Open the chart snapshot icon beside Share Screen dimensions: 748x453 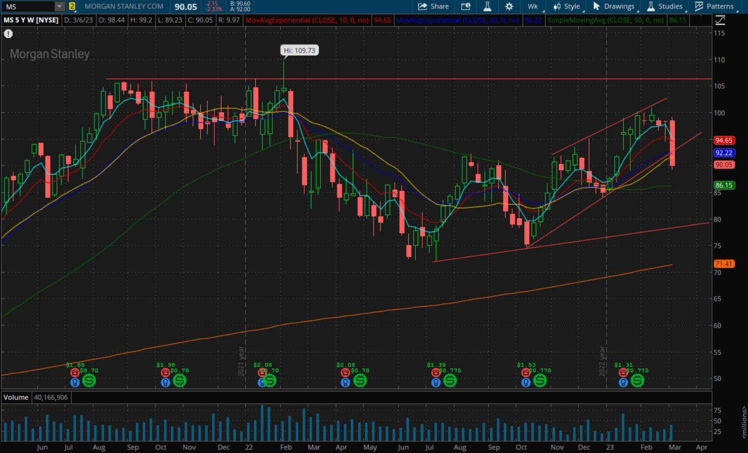[466, 6]
